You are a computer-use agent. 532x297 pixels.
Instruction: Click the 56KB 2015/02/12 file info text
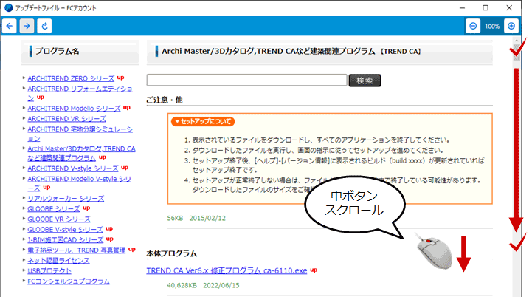coord(196,218)
